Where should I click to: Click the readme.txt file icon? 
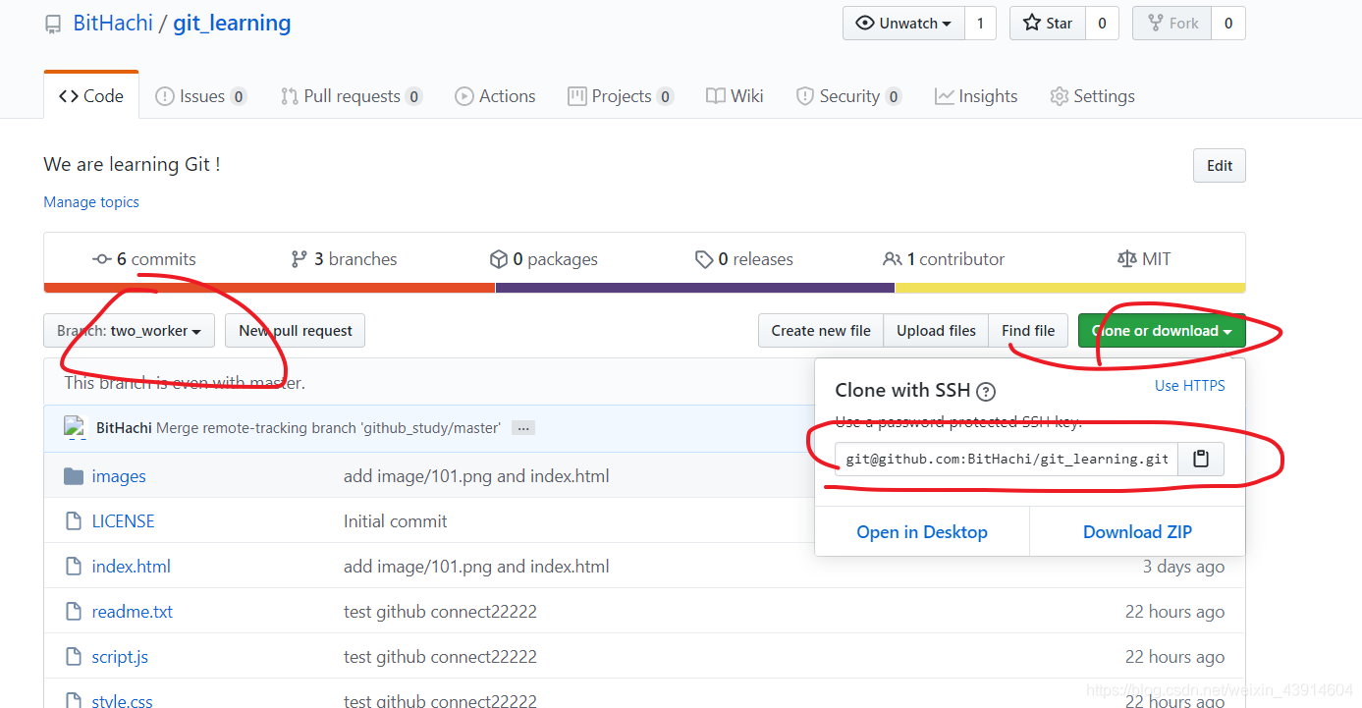click(x=74, y=612)
